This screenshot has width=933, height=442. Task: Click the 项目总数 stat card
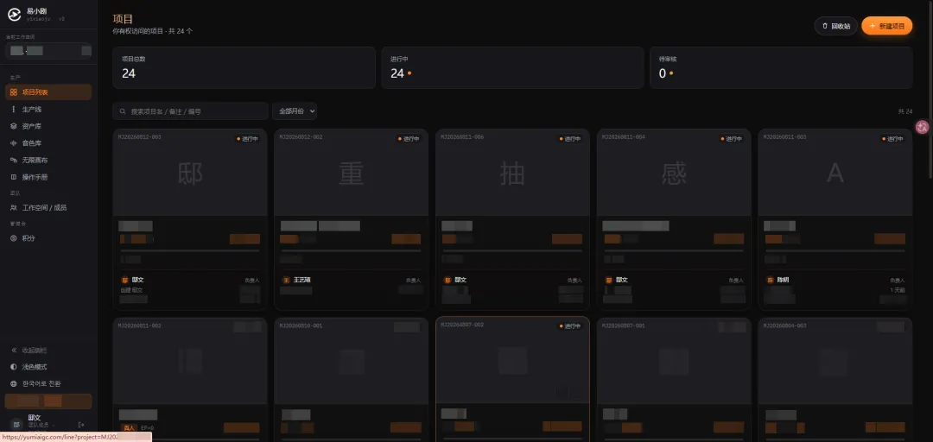point(244,68)
